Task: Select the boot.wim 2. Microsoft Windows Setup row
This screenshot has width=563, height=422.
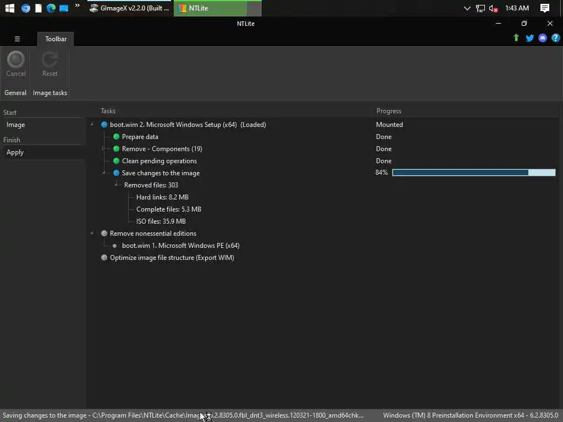Action: click(188, 125)
